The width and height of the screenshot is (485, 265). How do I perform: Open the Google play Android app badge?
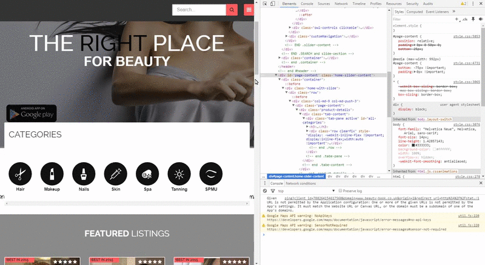pyautogui.click(x=32, y=113)
